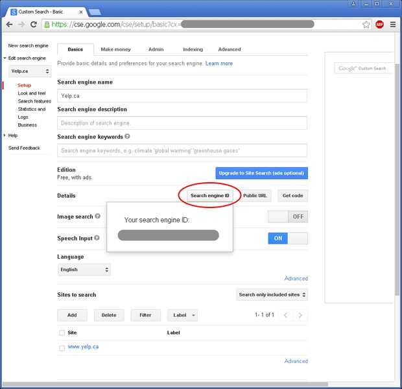Open the Label dropdown button
The width and height of the screenshot is (402, 389).
(182, 315)
